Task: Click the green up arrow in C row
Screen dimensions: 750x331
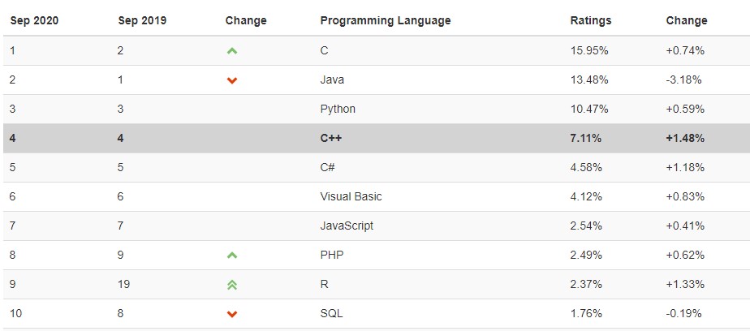Action: pos(232,50)
